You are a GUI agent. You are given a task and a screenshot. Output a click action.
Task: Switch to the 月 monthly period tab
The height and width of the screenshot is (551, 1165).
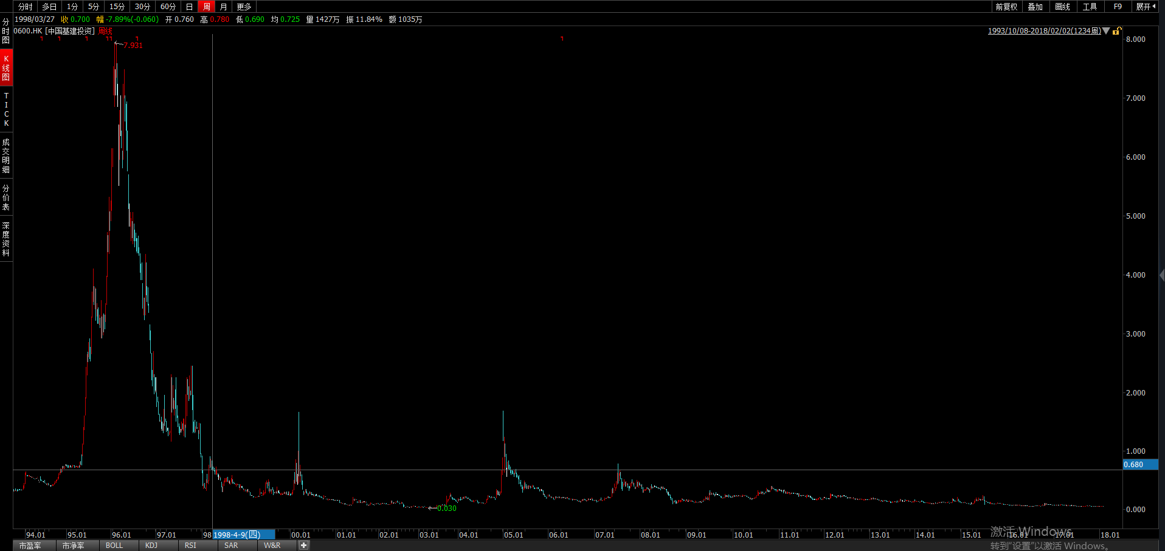(x=224, y=7)
